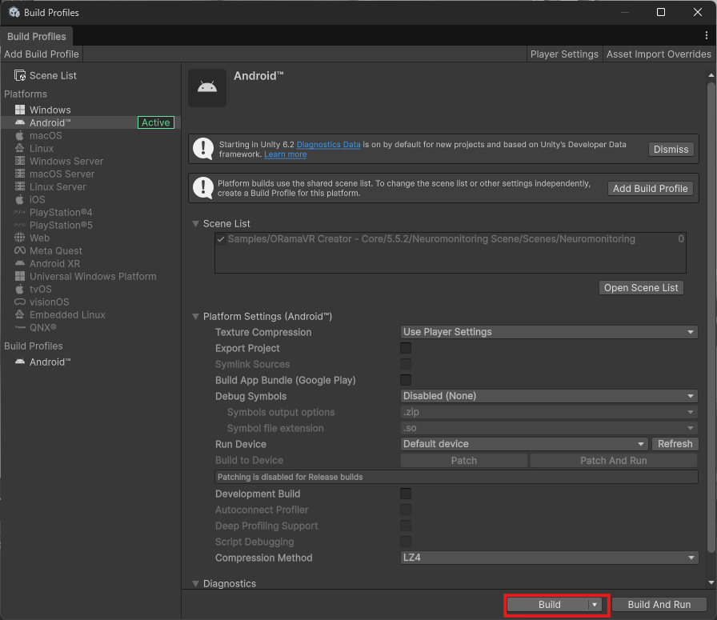Click the Scene List icon in sidebar

click(x=20, y=75)
